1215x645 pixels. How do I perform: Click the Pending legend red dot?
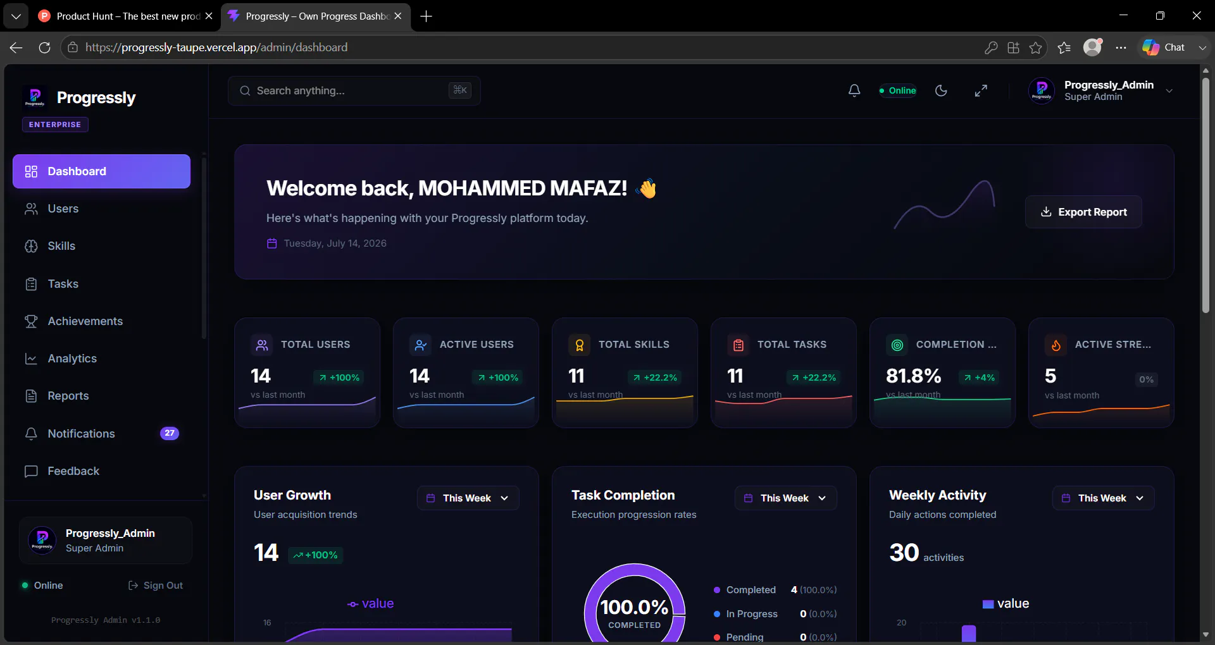point(717,637)
